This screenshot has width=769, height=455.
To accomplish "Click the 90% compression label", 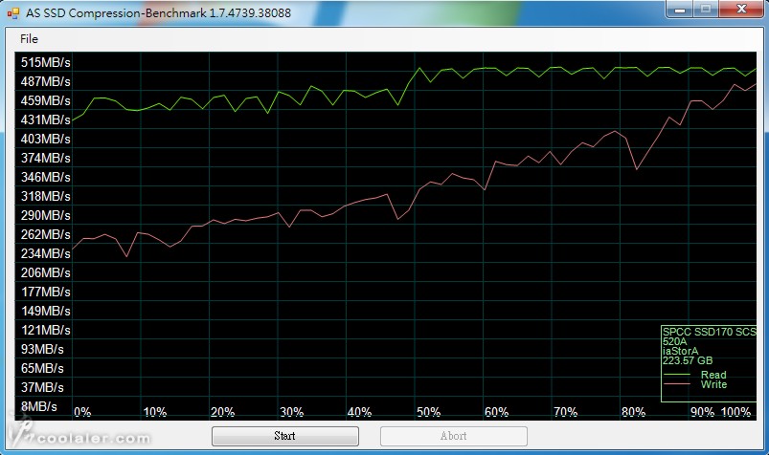I will 702,412.
